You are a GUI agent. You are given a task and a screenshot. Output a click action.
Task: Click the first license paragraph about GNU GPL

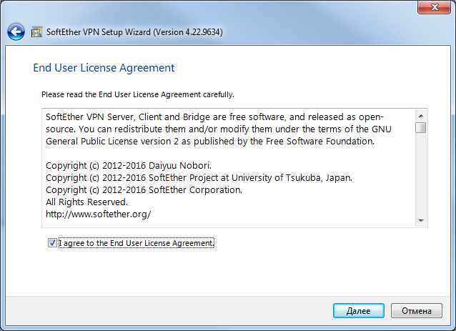219,129
